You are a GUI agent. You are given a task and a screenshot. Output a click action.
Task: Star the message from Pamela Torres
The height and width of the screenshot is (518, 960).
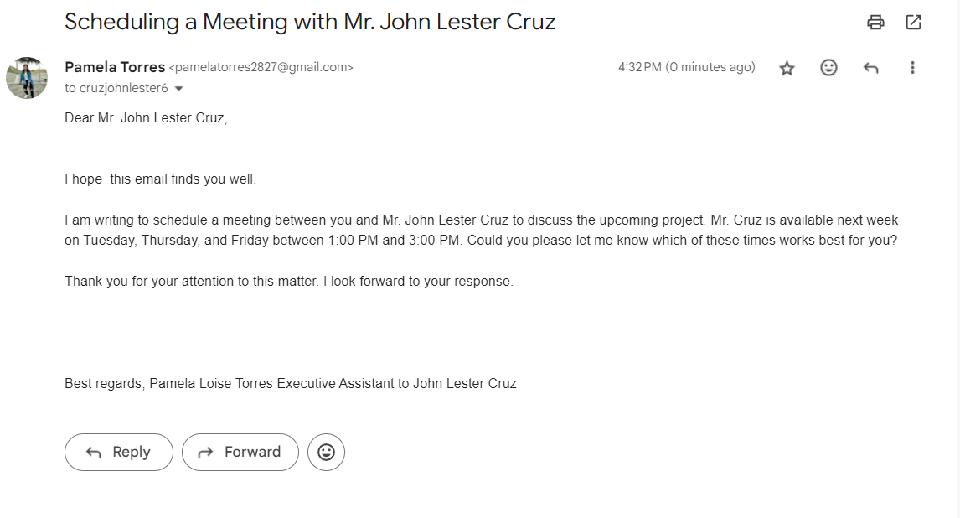787,68
